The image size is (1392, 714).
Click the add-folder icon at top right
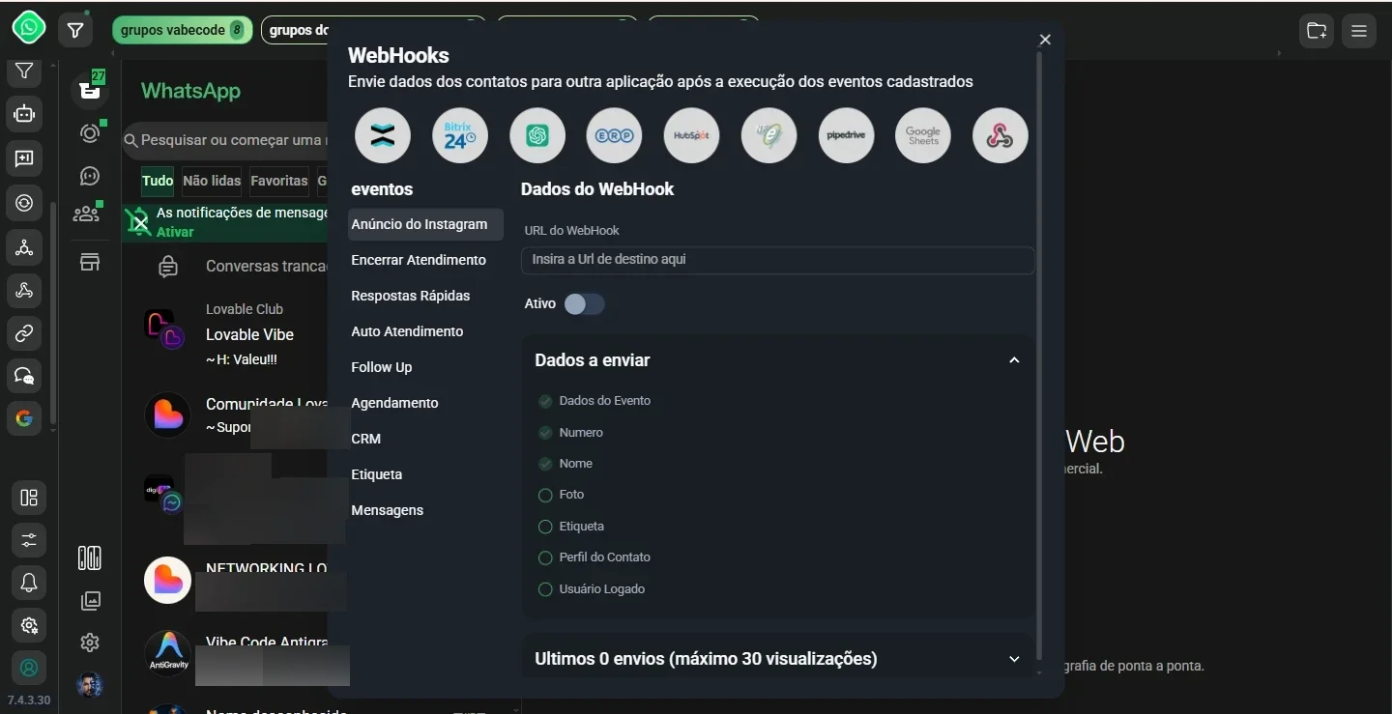click(1316, 31)
